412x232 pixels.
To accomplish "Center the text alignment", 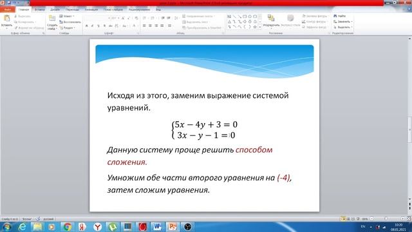I will point(150,26).
